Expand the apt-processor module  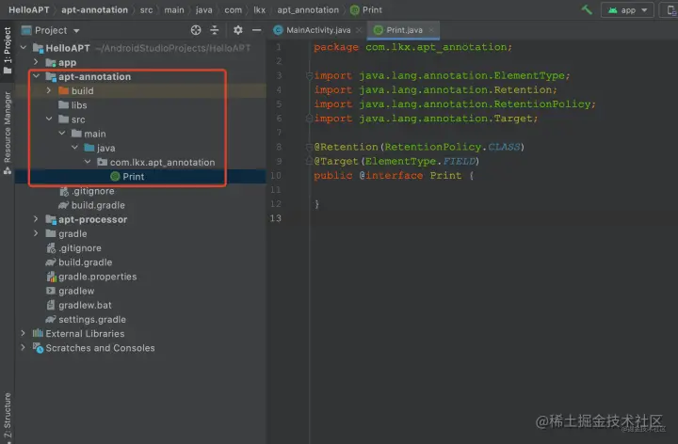coord(36,219)
